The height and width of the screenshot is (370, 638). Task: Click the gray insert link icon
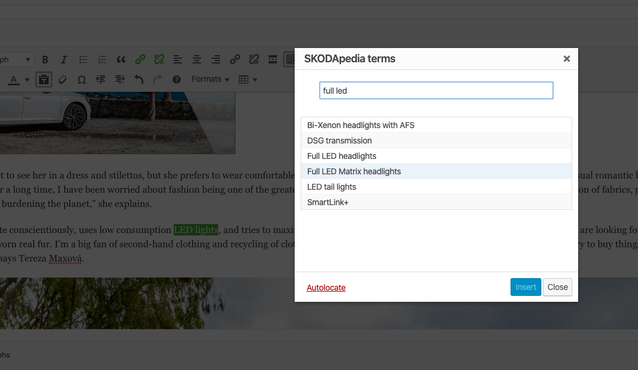pyautogui.click(x=235, y=60)
